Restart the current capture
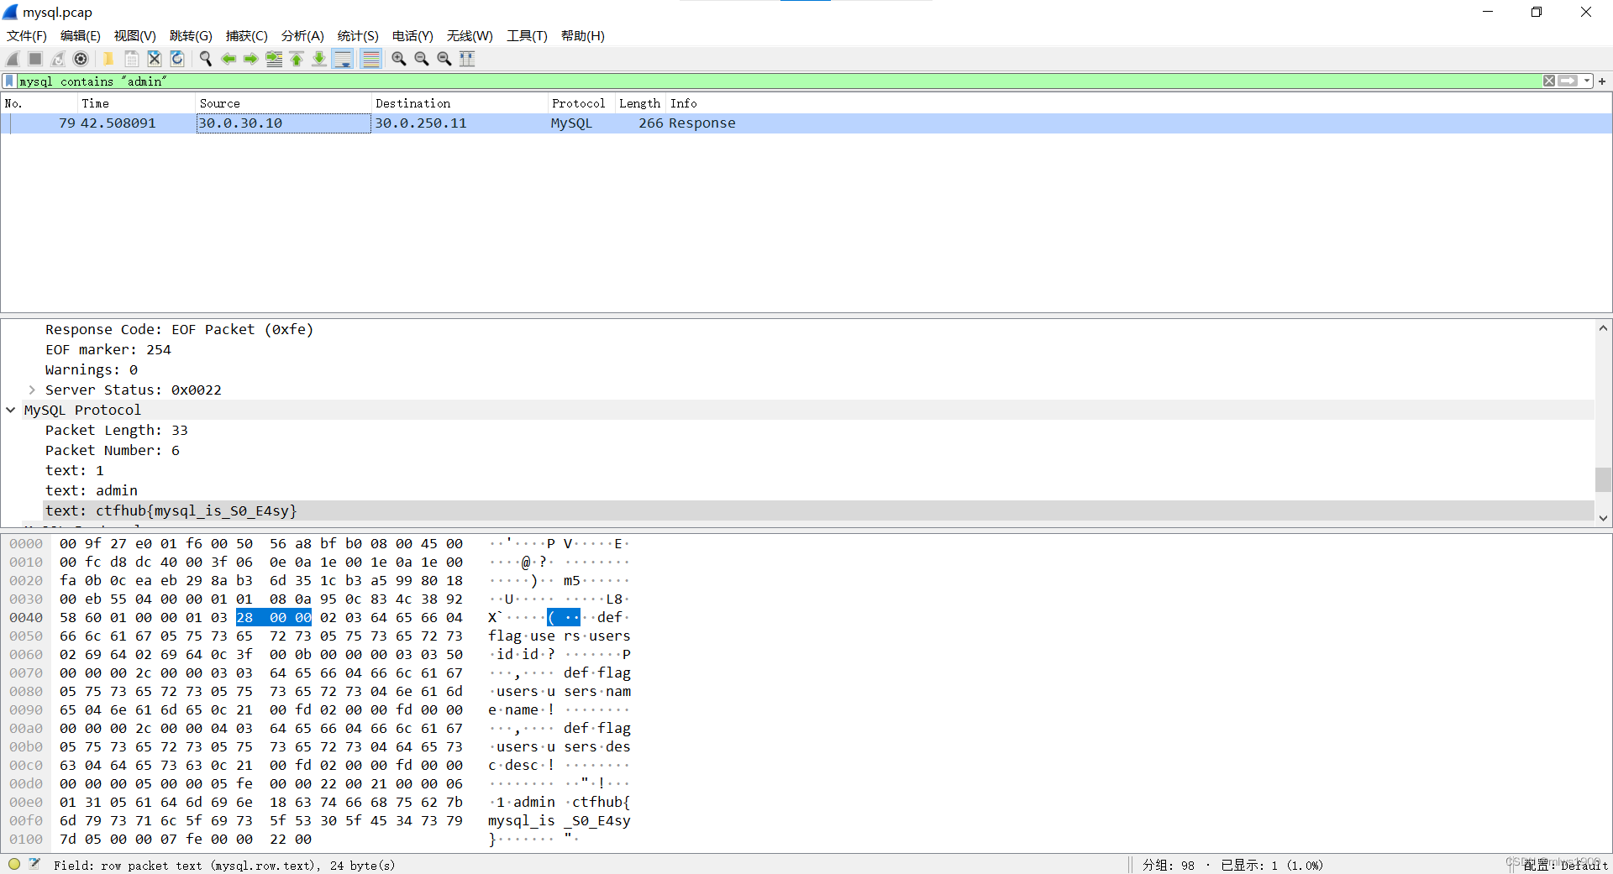This screenshot has width=1613, height=874. pos(57,59)
